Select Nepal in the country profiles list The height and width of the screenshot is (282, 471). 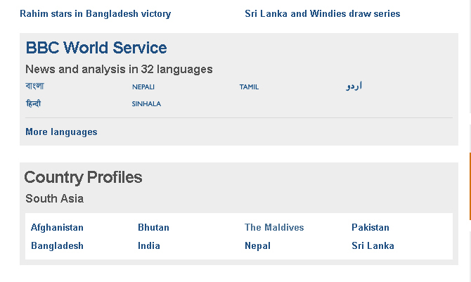coord(257,245)
